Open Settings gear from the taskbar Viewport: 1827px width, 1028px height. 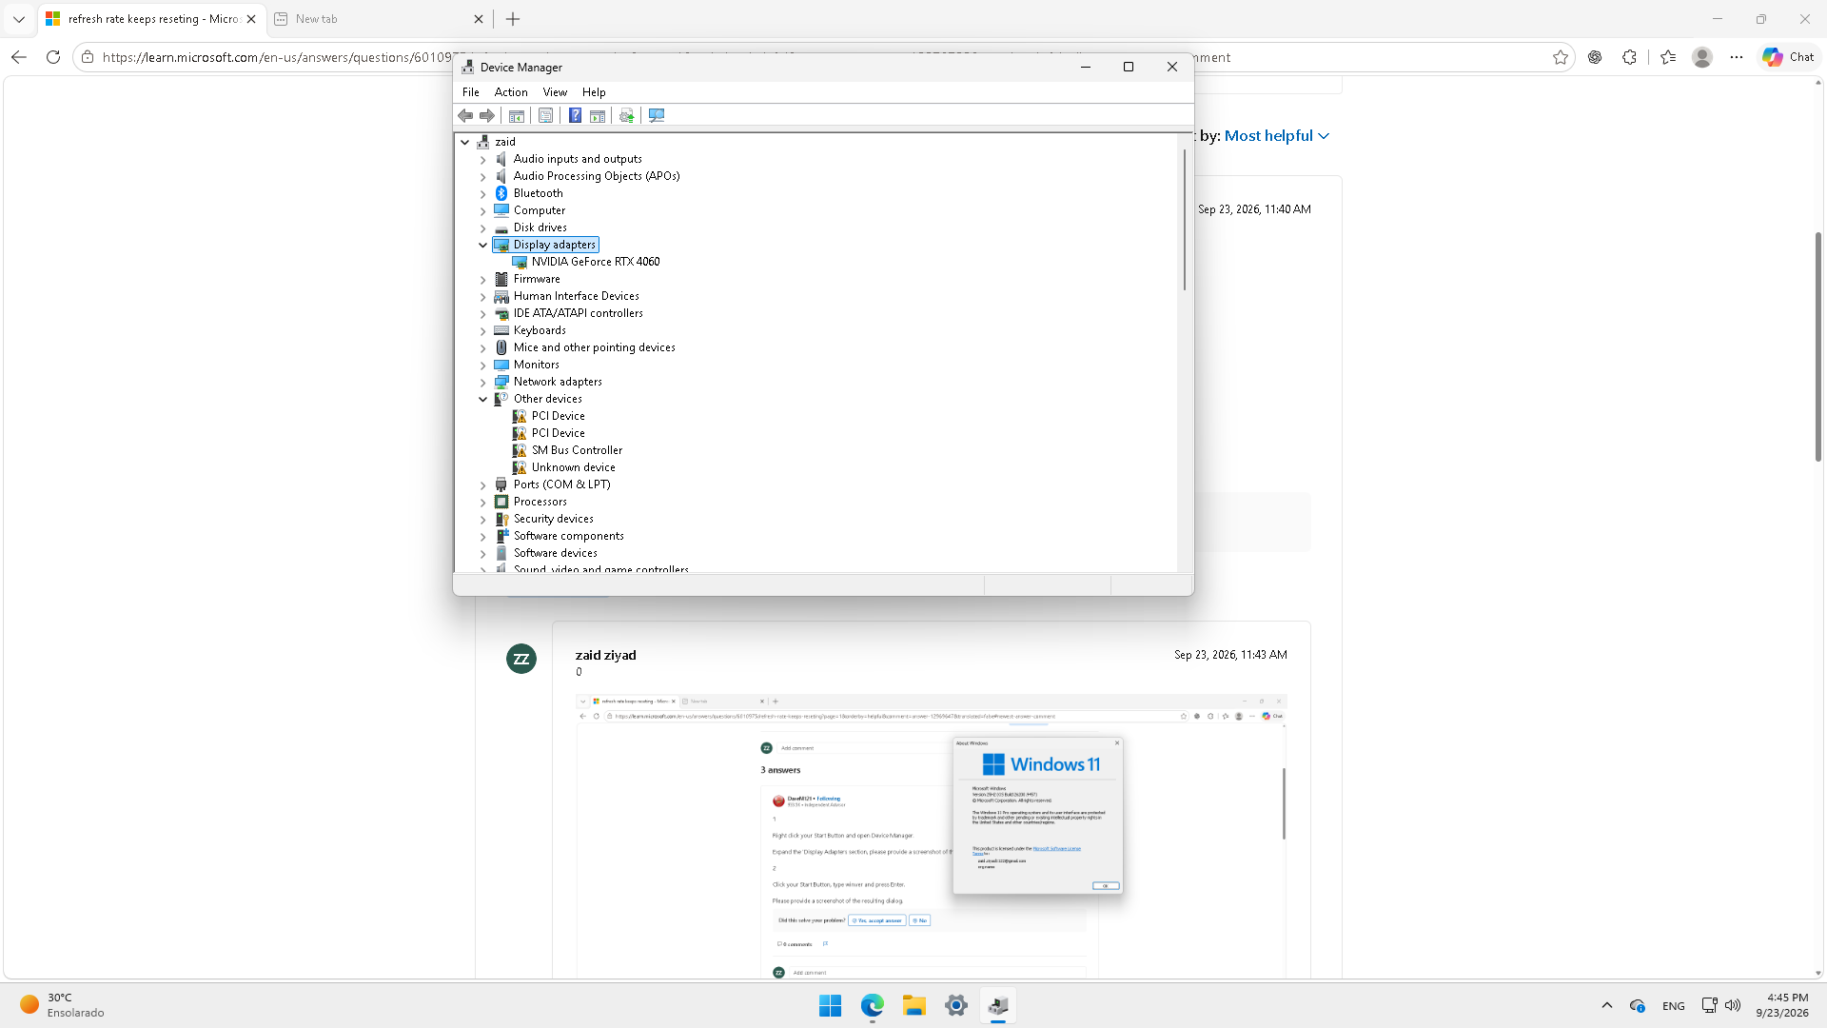pyautogui.click(x=956, y=1005)
